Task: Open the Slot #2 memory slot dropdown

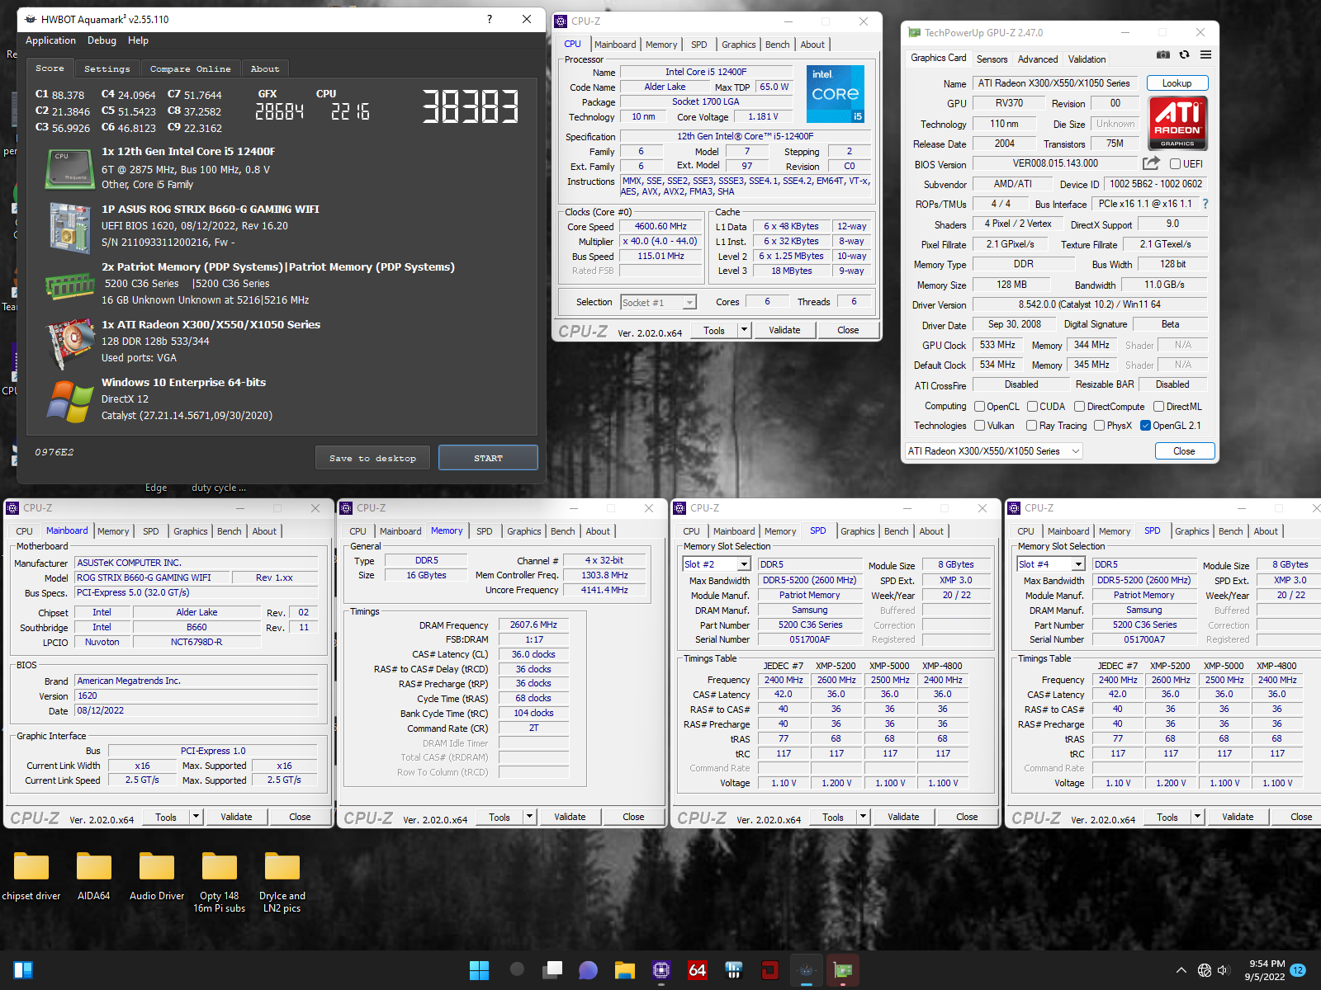Action: (x=717, y=564)
